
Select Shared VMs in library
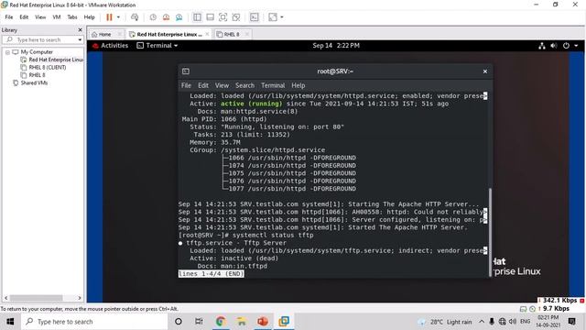click(34, 83)
